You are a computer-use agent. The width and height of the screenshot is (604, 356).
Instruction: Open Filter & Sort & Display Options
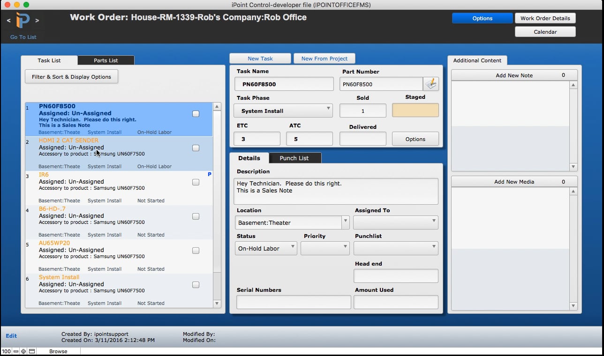71,77
